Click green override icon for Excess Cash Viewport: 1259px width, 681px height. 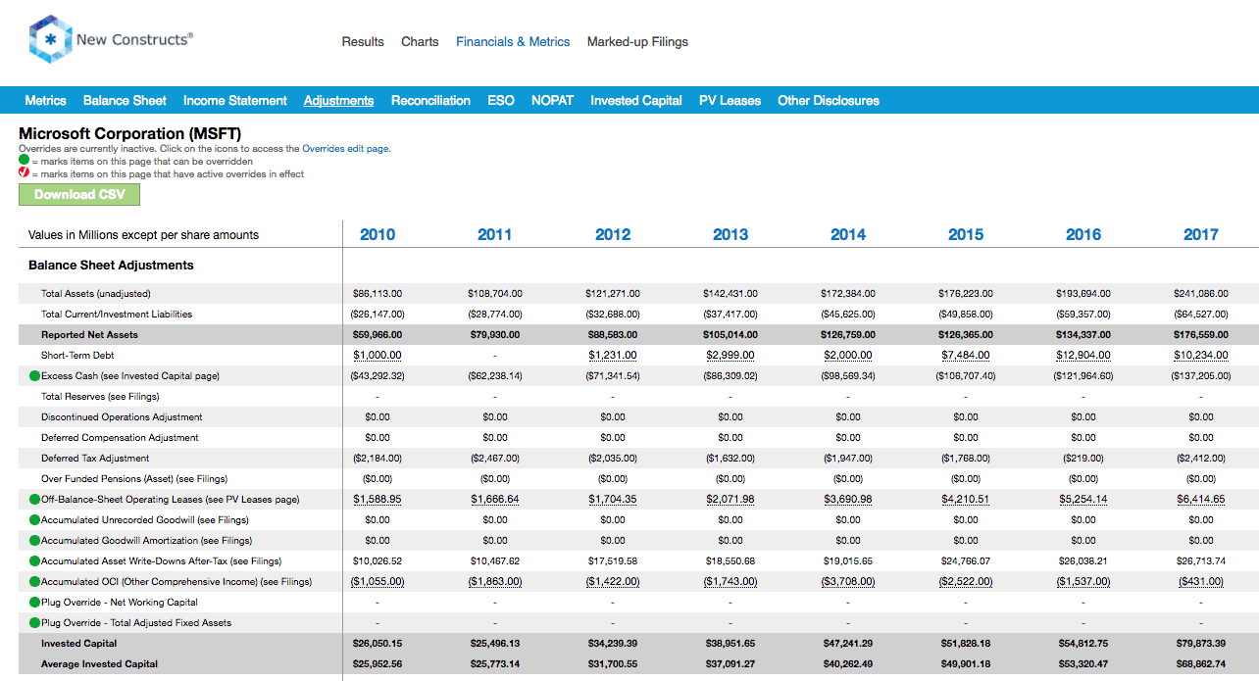click(x=35, y=375)
